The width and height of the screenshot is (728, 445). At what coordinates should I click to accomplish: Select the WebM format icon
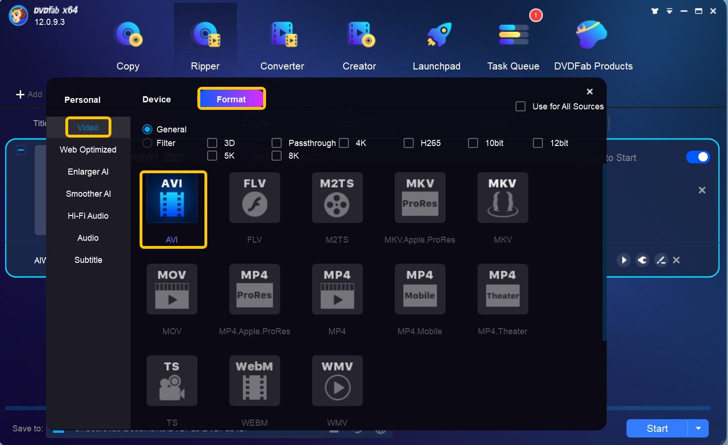(254, 381)
